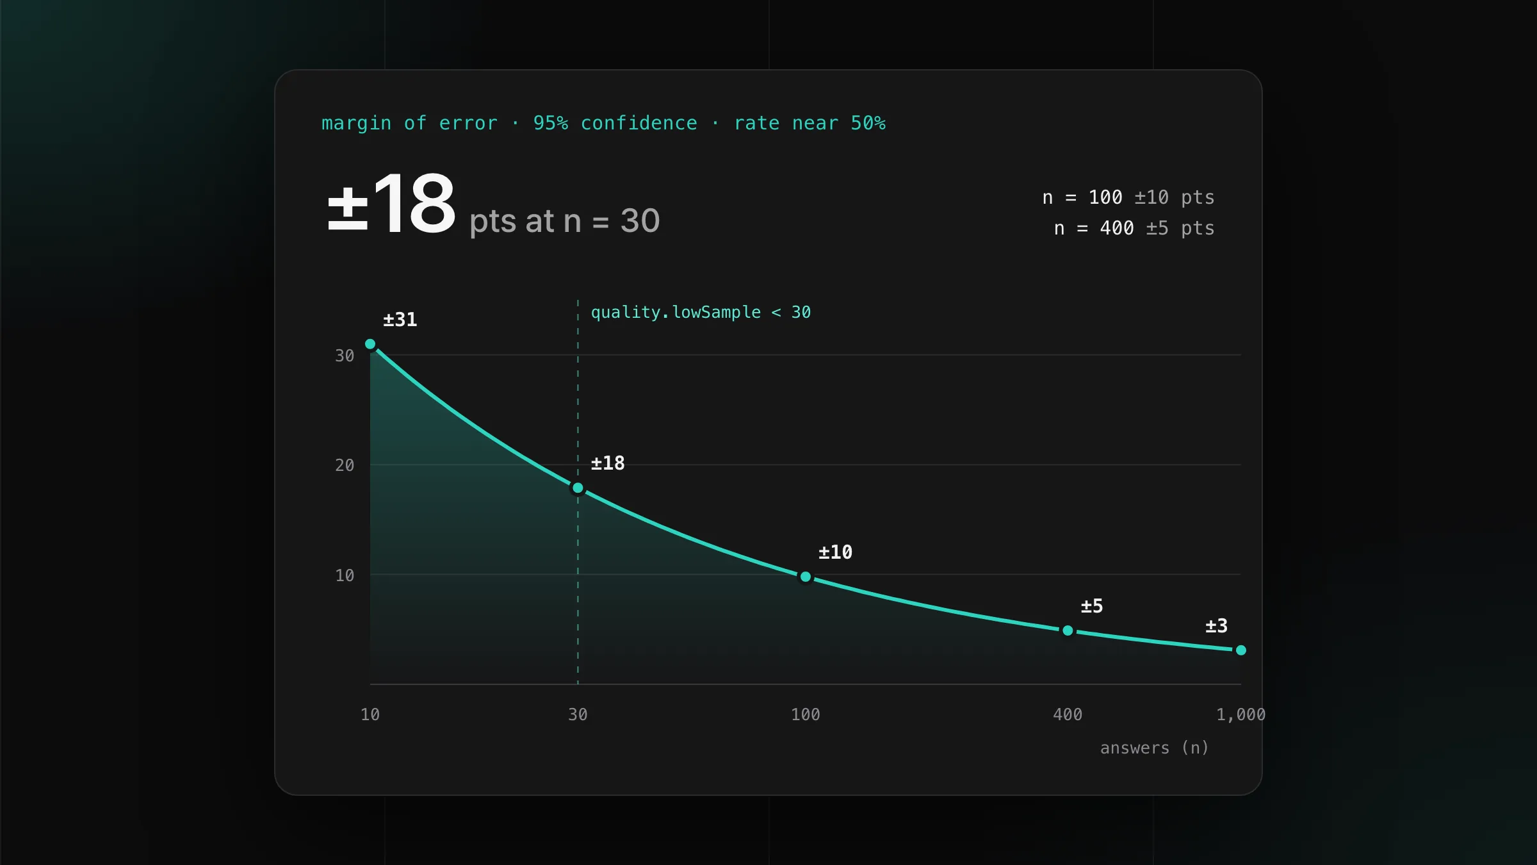
Task: Click the 'pts at n = 30' subtitle
Action: pos(564,221)
